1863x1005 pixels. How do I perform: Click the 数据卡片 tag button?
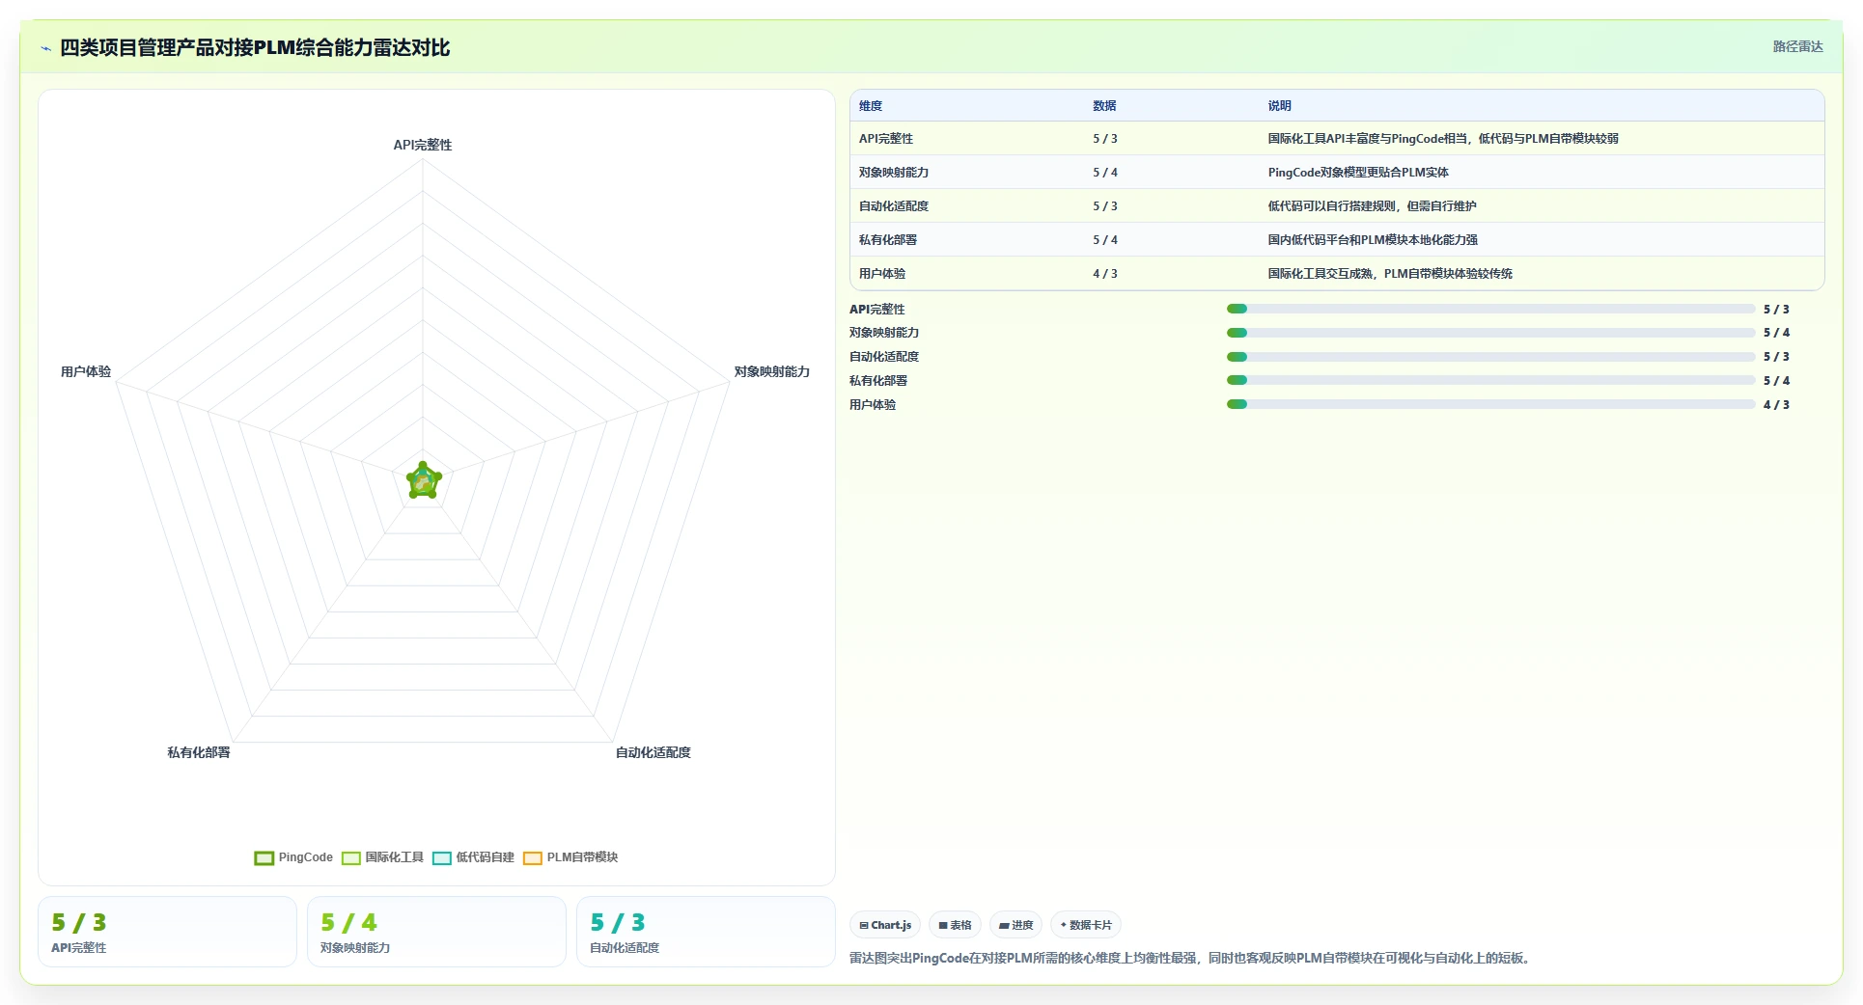[1086, 925]
